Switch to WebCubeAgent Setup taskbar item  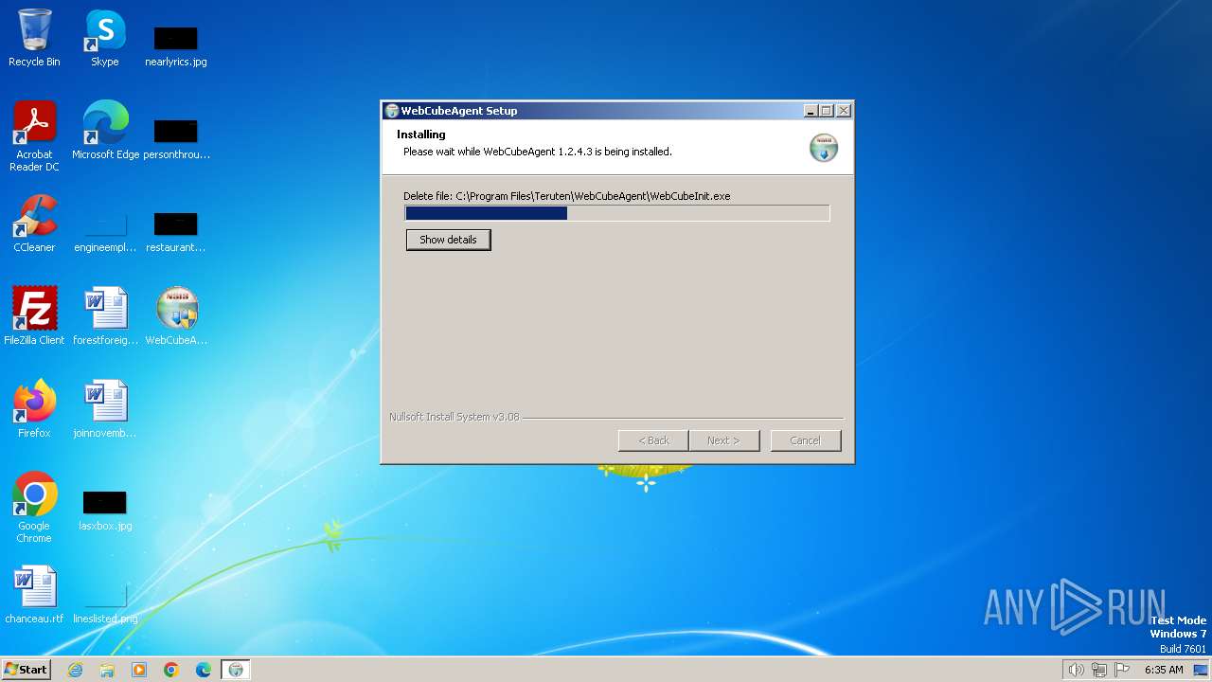pos(236,670)
